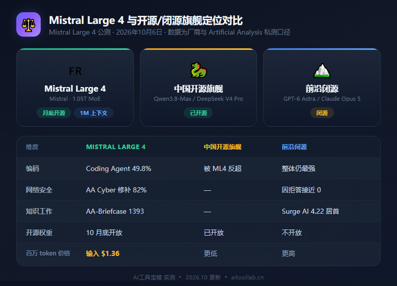The image size is (397, 286).
Task: Click the AA-Briefcase 1393 cell
Action: [115, 211]
